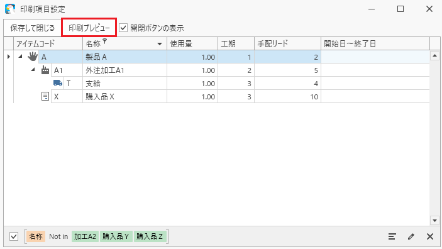Open the filter list icon in the filter bar
442x249 pixels.
(x=392, y=236)
